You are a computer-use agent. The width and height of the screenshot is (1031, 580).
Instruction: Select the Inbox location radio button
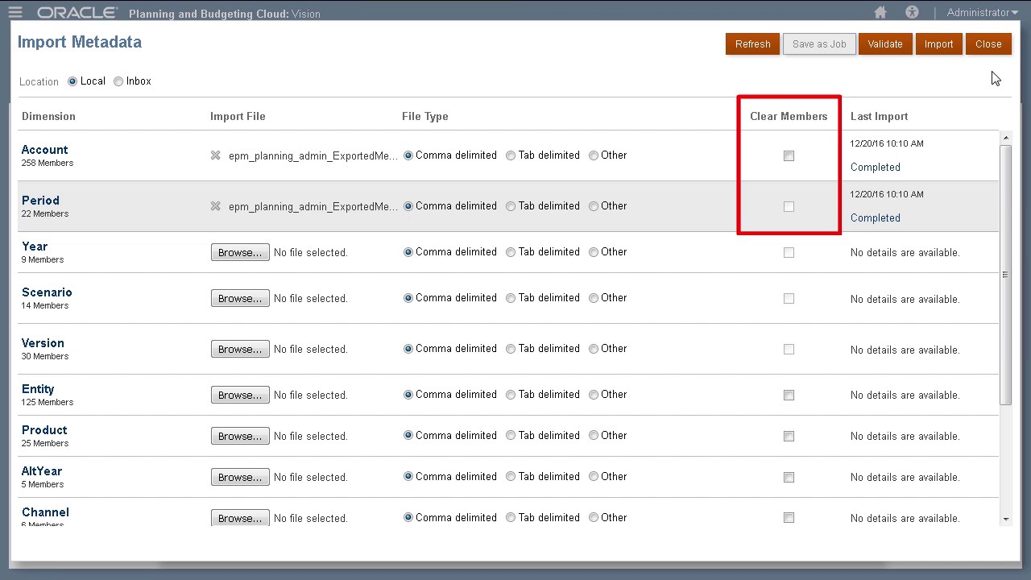pos(118,81)
